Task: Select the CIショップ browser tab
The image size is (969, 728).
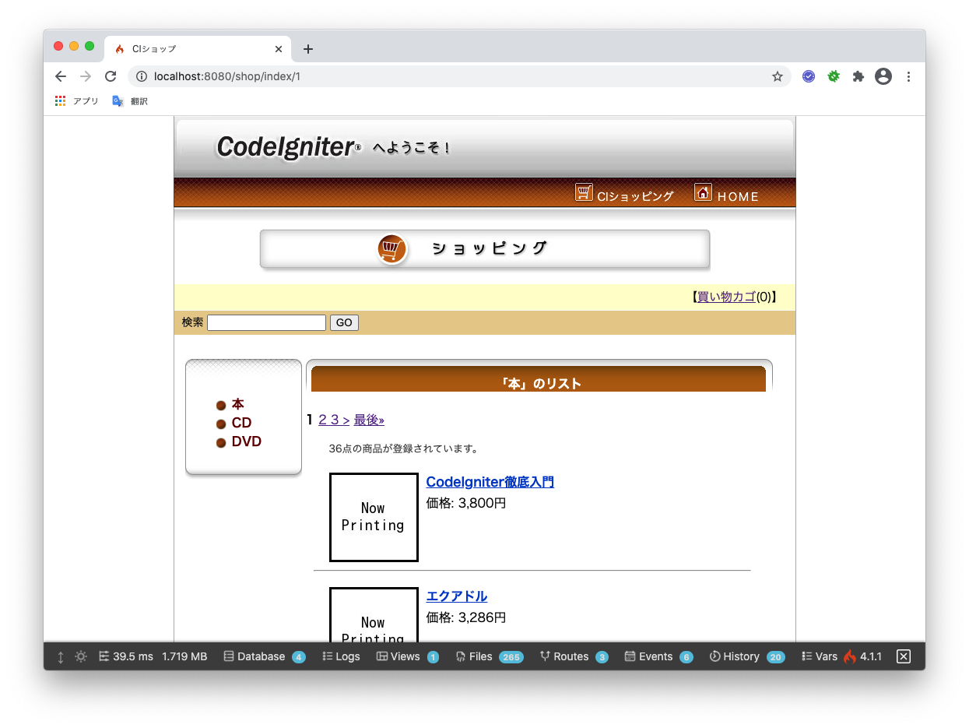Action: pyautogui.click(x=198, y=49)
